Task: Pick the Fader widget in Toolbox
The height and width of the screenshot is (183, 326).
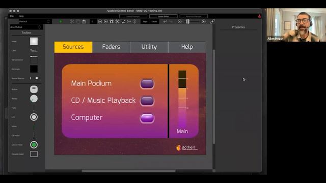Action: (x=34, y=108)
